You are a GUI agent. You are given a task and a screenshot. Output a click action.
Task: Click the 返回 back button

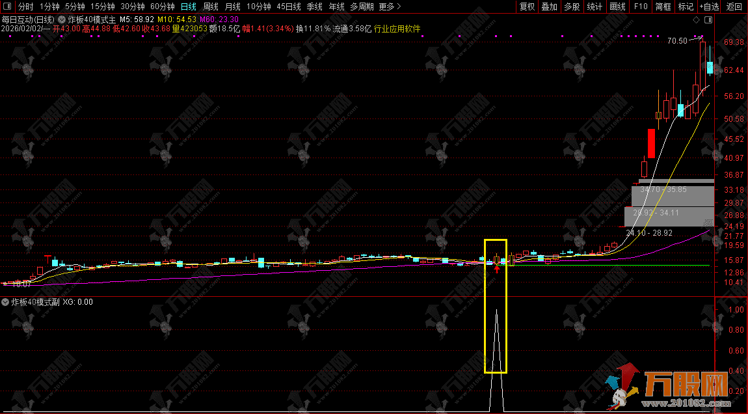click(x=734, y=7)
